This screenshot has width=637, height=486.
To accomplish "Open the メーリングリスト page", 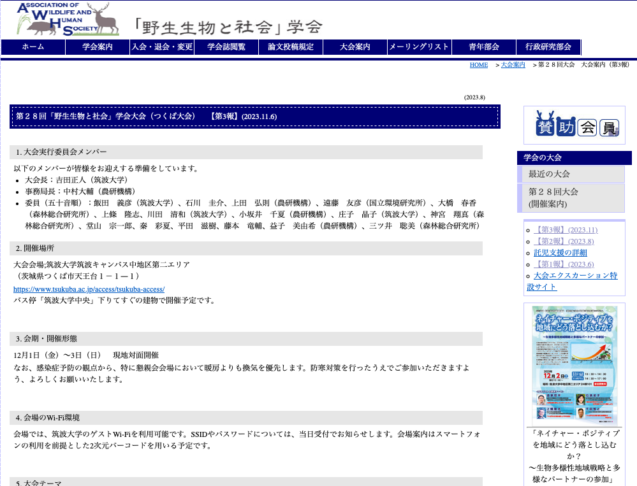I will tap(419, 46).
